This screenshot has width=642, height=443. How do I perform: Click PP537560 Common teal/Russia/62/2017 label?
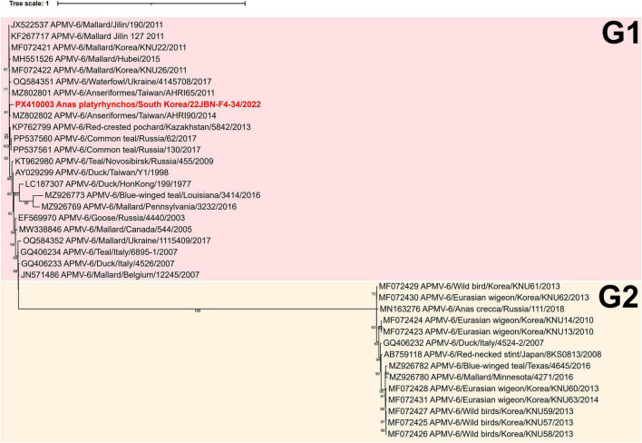coord(105,139)
